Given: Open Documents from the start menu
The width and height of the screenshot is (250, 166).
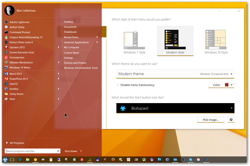Looking at the screenshot, I should point(70,27).
